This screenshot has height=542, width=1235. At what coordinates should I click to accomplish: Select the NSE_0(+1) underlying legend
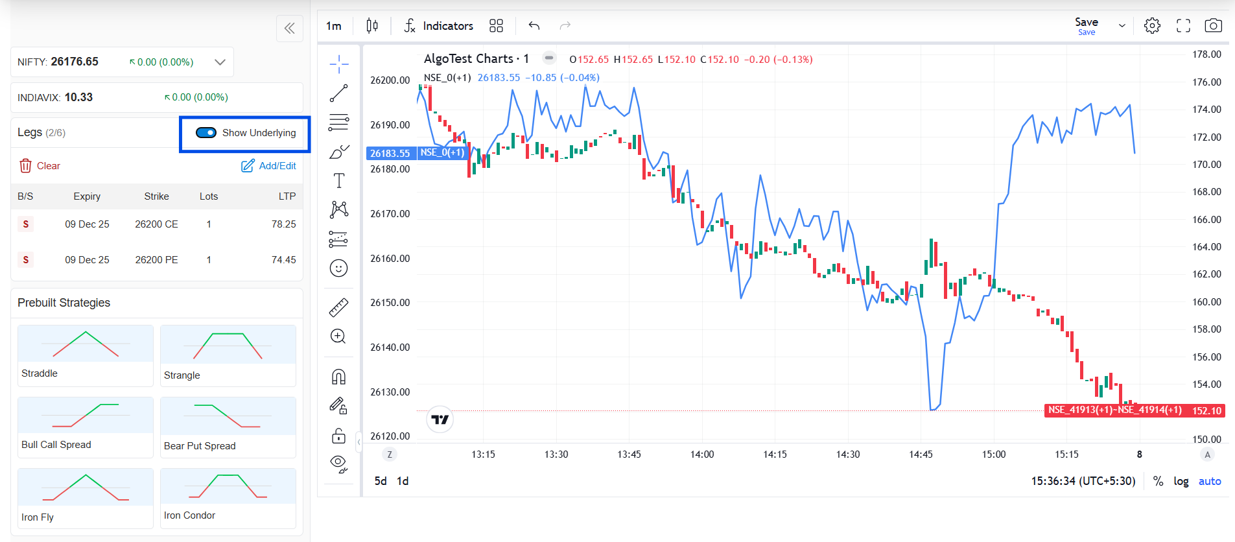click(447, 78)
